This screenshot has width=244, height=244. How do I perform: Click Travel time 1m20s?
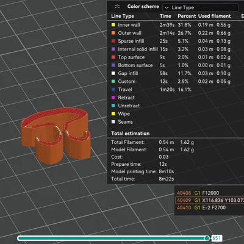click(167, 90)
